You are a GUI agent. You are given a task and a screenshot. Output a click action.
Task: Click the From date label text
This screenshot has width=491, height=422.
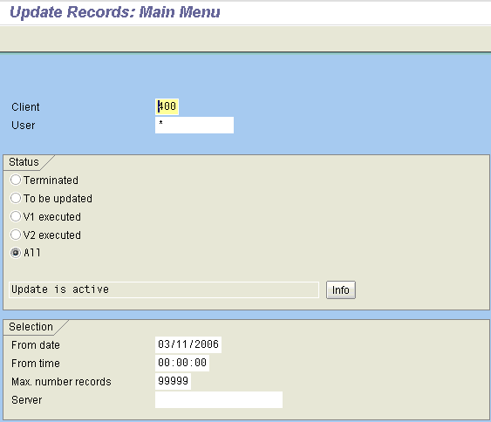point(36,345)
